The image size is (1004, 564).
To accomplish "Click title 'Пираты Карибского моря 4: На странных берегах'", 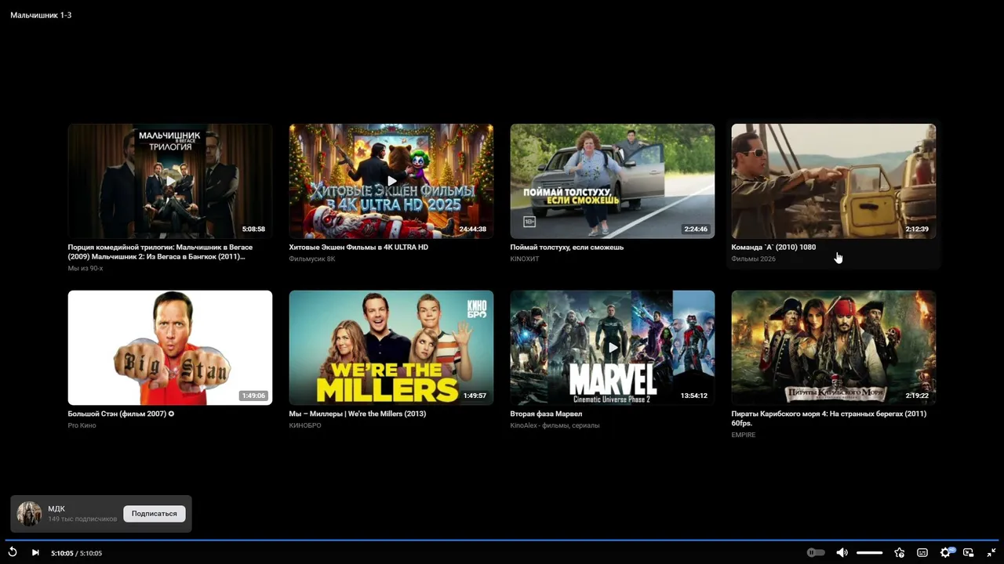I will tap(829, 418).
